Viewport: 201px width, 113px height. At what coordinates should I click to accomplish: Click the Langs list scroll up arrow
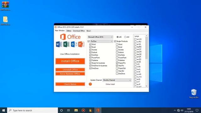pos(146,36)
